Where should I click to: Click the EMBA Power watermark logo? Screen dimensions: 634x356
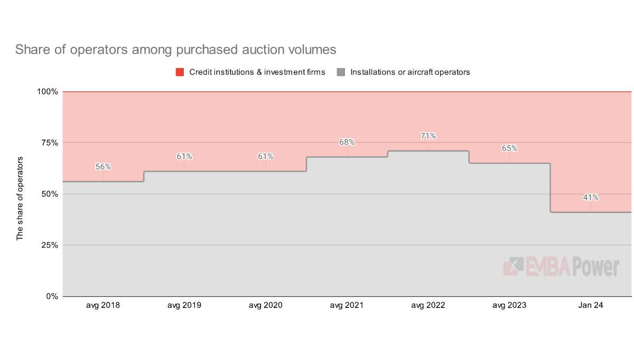561,267
